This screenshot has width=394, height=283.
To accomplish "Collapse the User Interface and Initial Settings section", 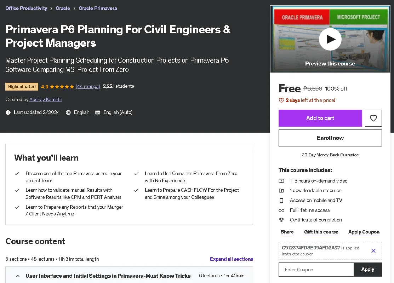I will (x=18, y=276).
